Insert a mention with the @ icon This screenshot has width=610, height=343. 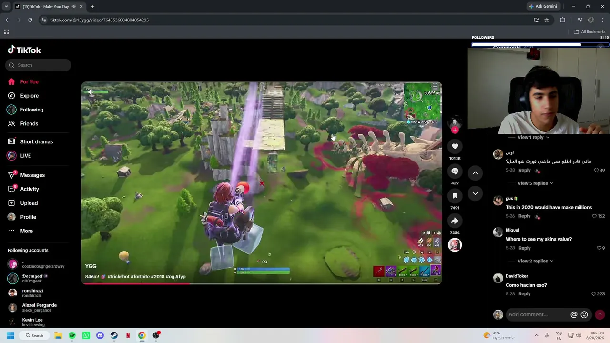(574, 314)
